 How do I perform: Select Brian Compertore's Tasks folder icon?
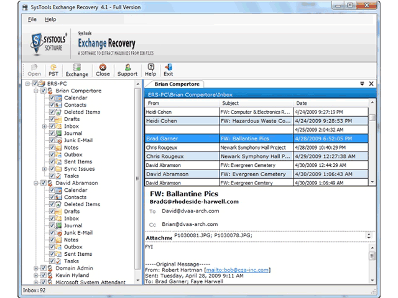(x=58, y=176)
